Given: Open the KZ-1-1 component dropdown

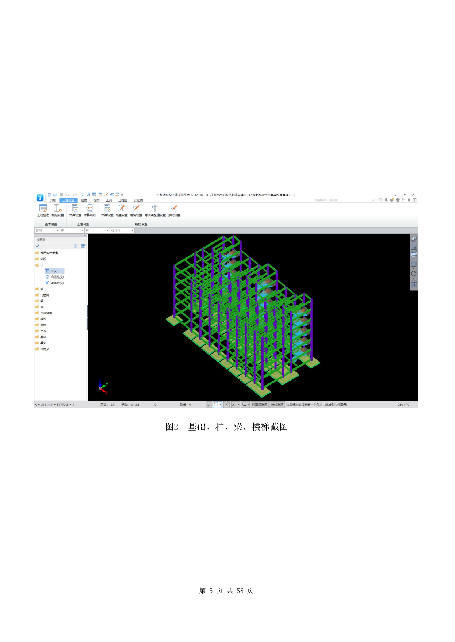Looking at the screenshot, I should (x=122, y=230).
